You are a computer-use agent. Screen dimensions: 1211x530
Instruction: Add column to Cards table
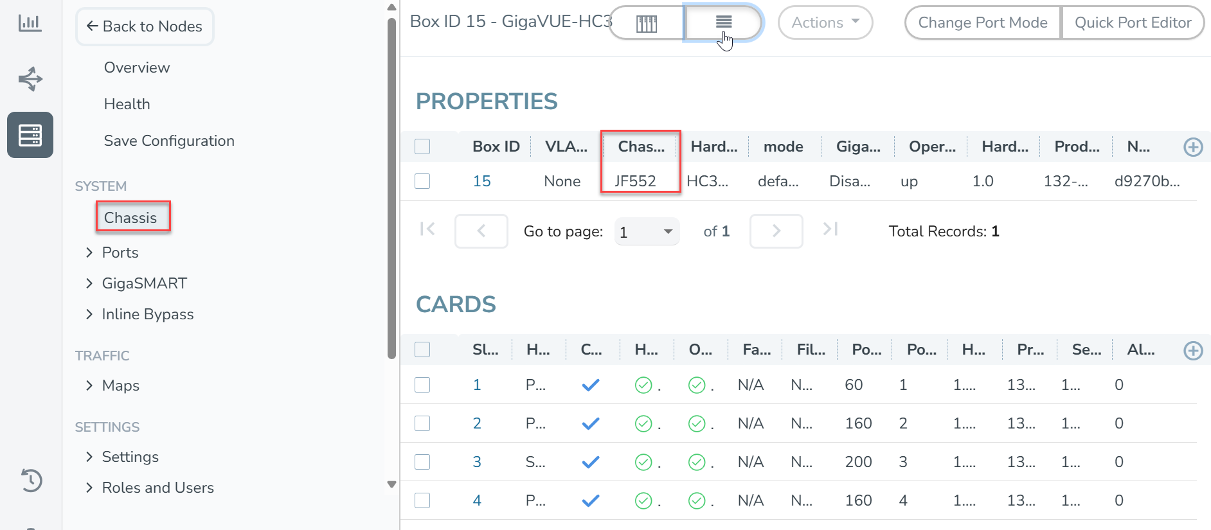pyautogui.click(x=1193, y=350)
